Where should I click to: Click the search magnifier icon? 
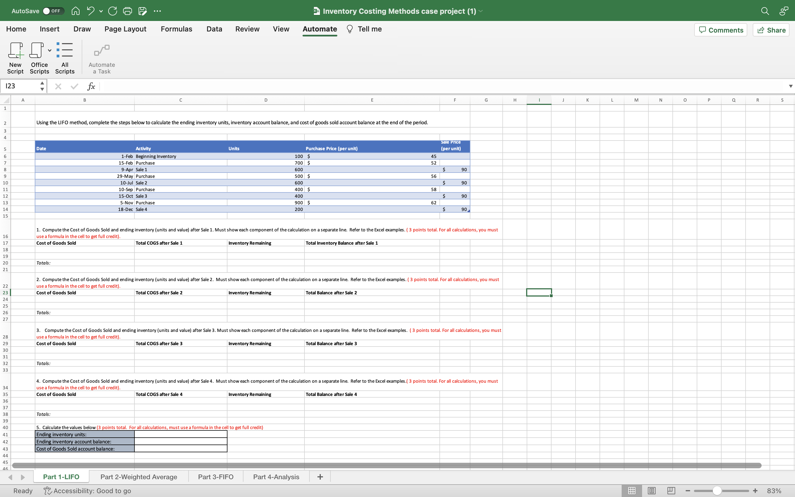coord(765,11)
